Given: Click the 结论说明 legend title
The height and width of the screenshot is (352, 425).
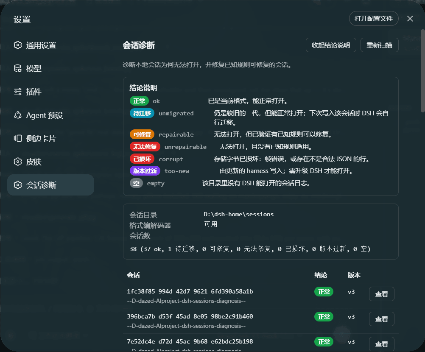Looking at the screenshot, I should 143,88.
